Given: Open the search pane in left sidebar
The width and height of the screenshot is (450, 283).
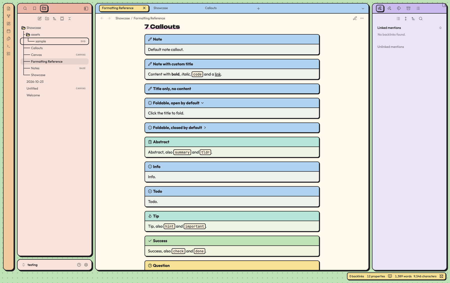Looking at the screenshot, I should point(25,8).
